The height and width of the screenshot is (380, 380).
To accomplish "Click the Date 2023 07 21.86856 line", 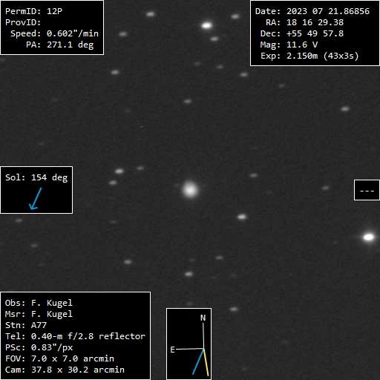I will (x=312, y=11).
